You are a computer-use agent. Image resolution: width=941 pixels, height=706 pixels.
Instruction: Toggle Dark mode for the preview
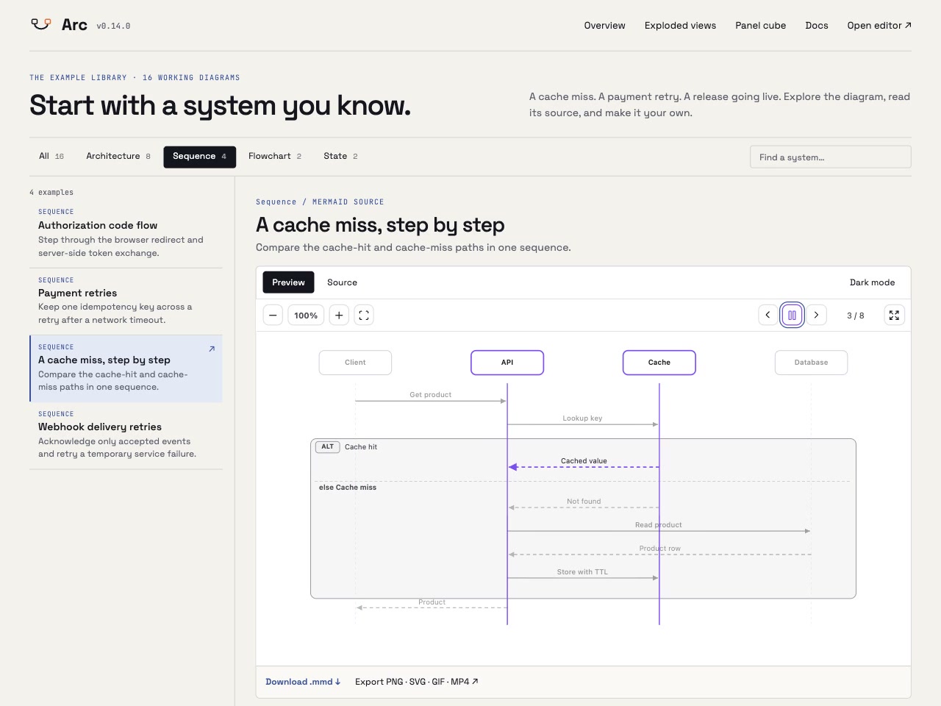pos(872,282)
